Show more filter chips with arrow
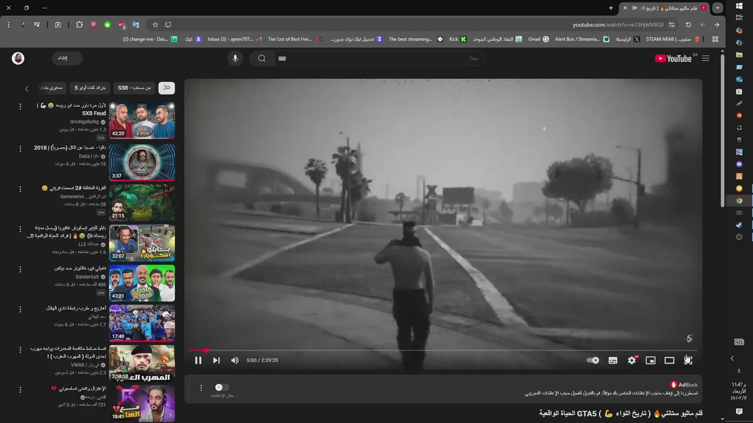This screenshot has width=753, height=423. tap(26, 89)
